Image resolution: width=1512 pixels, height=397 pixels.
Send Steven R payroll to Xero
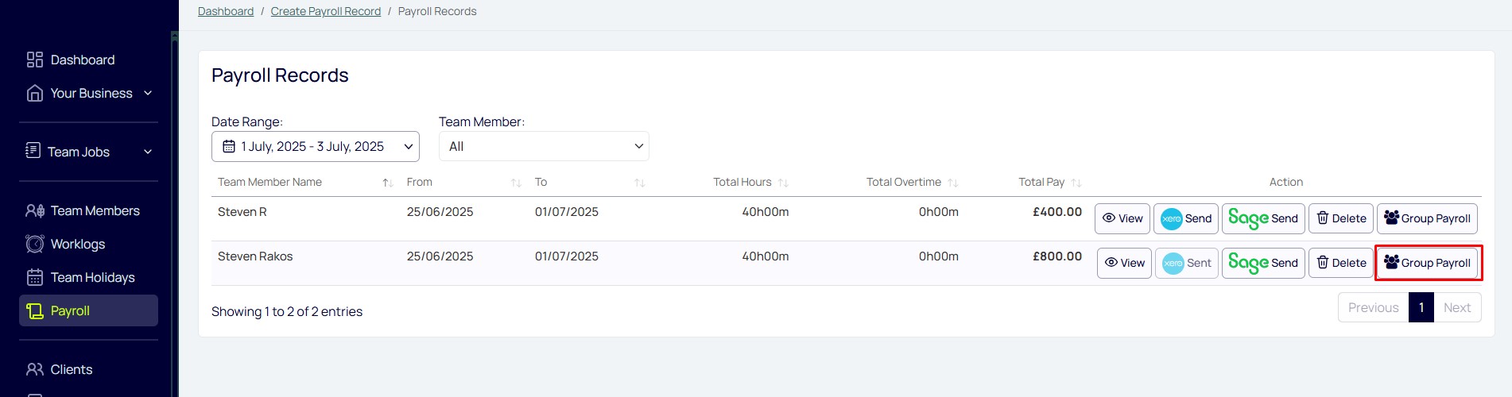click(x=1185, y=218)
